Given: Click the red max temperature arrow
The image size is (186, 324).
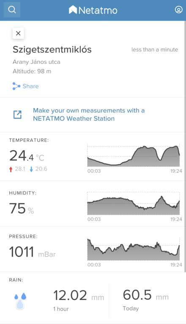Looking at the screenshot, I should click(11, 170).
